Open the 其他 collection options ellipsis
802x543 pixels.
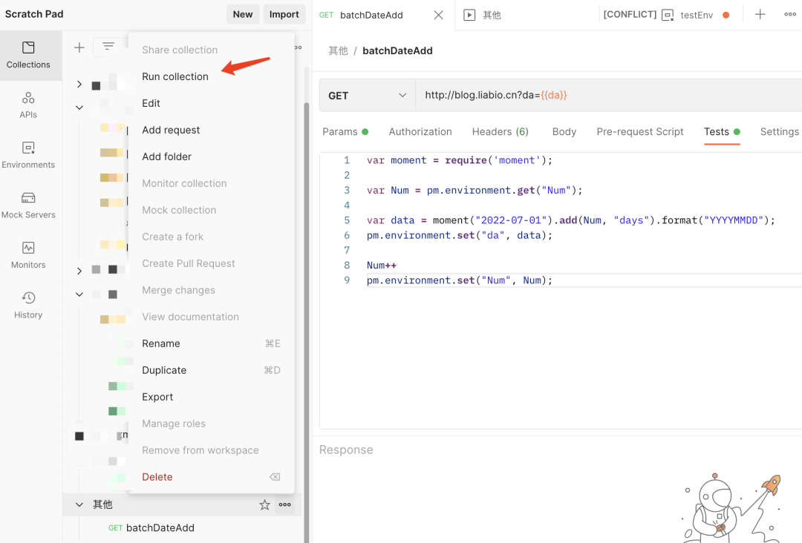(285, 504)
